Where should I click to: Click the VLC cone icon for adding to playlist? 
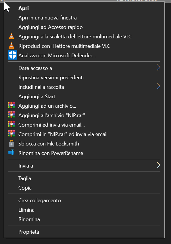pos(11,36)
